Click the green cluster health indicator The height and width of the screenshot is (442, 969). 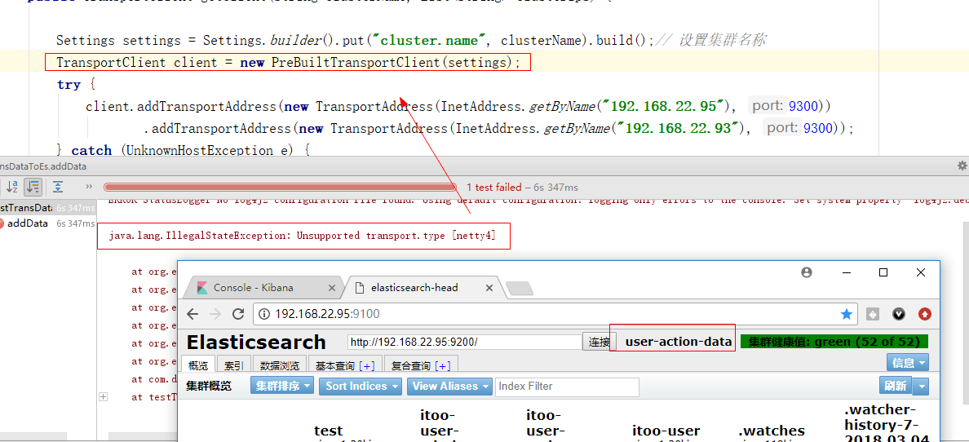tap(834, 342)
